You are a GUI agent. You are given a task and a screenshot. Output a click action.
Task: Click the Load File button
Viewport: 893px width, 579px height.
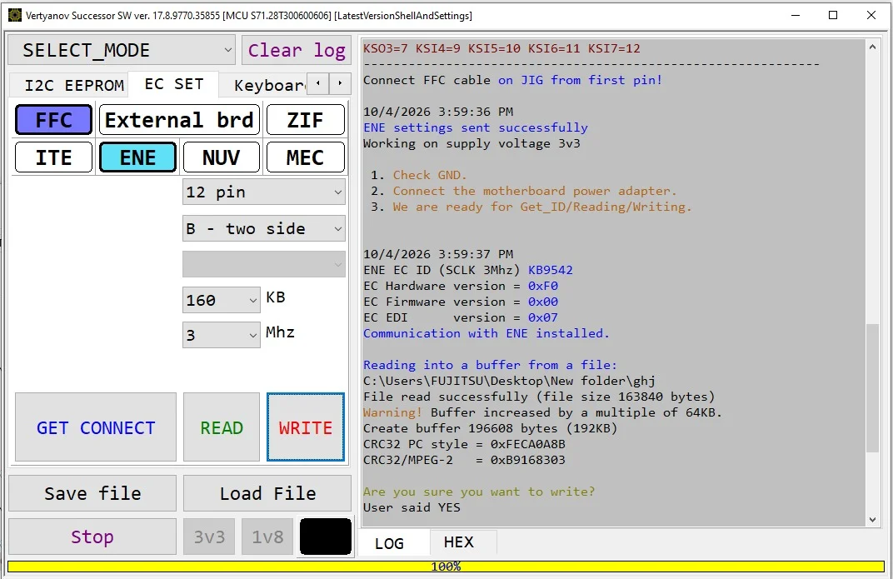click(267, 493)
